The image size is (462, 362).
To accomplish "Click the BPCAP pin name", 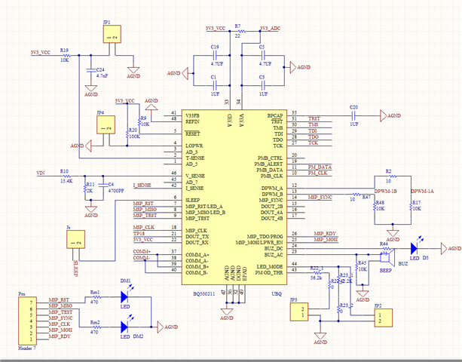I will (275, 115).
